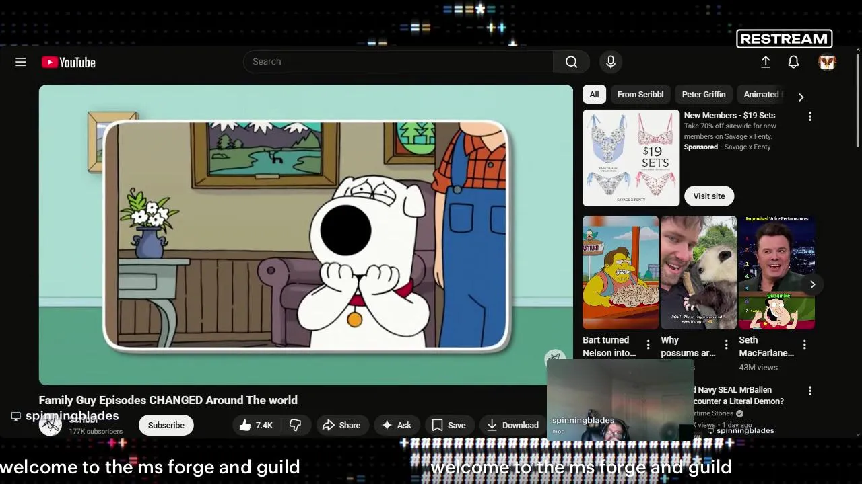Click 'New Members - $19 Sets' ad title

(729, 116)
